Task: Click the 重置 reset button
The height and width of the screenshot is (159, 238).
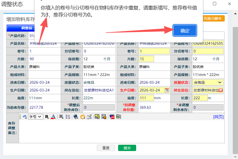Action: (x=106, y=148)
